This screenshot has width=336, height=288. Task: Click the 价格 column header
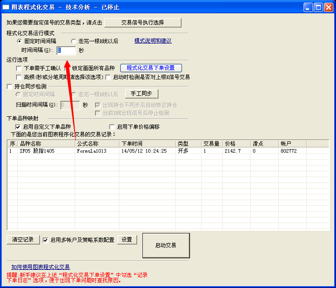237,144
